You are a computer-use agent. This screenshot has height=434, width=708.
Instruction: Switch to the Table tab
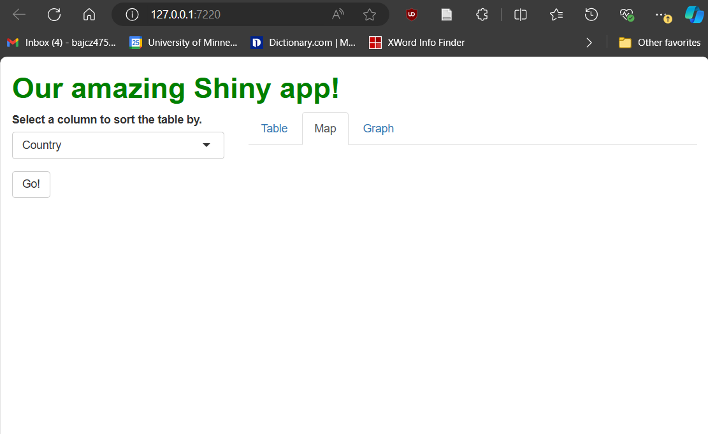click(274, 129)
